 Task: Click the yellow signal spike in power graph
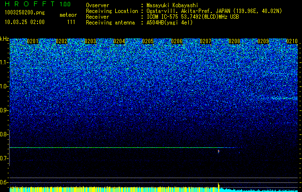click(x=218, y=187)
